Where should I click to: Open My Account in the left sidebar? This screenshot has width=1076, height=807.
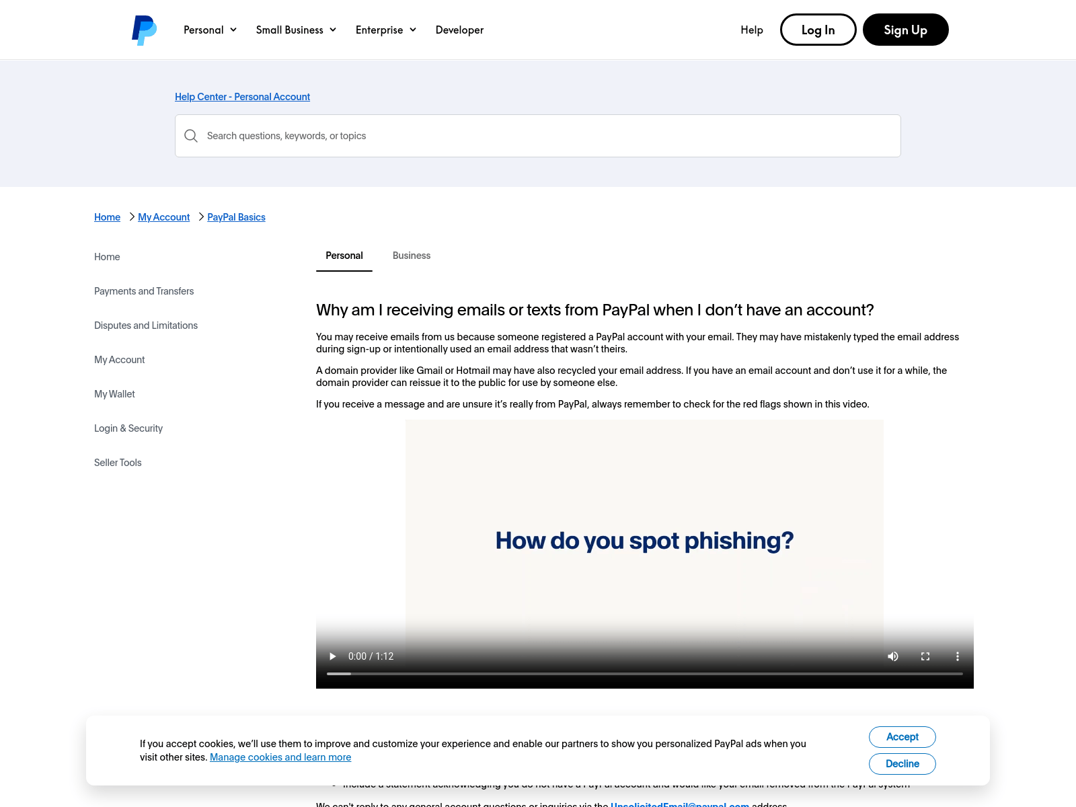coord(120,360)
